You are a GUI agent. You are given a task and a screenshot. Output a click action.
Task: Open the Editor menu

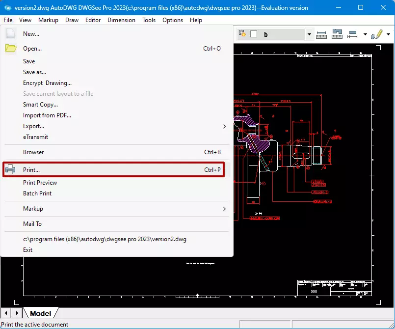point(93,20)
